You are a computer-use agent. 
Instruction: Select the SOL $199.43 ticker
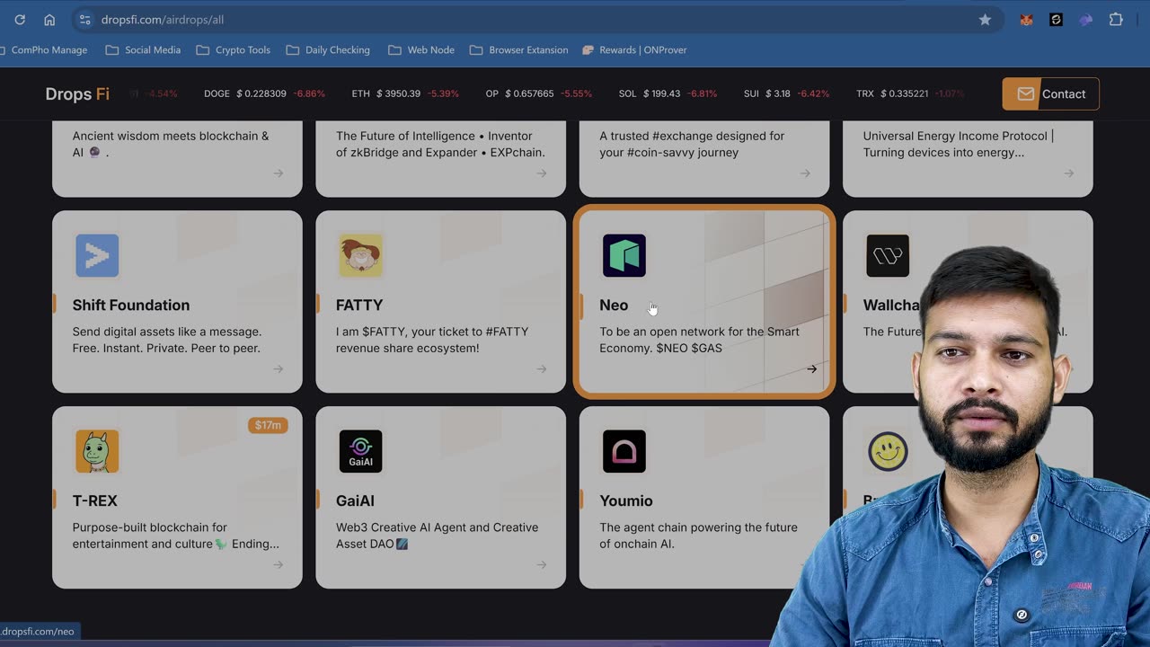point(668,93)
